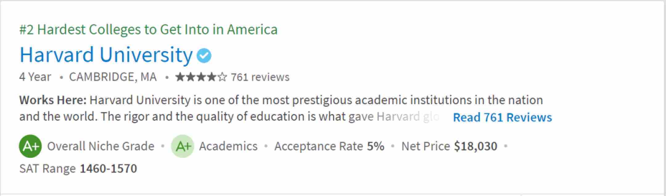This screenshot has height=196, width=666.
Task: Click the Academics label text
Action: 228,146
